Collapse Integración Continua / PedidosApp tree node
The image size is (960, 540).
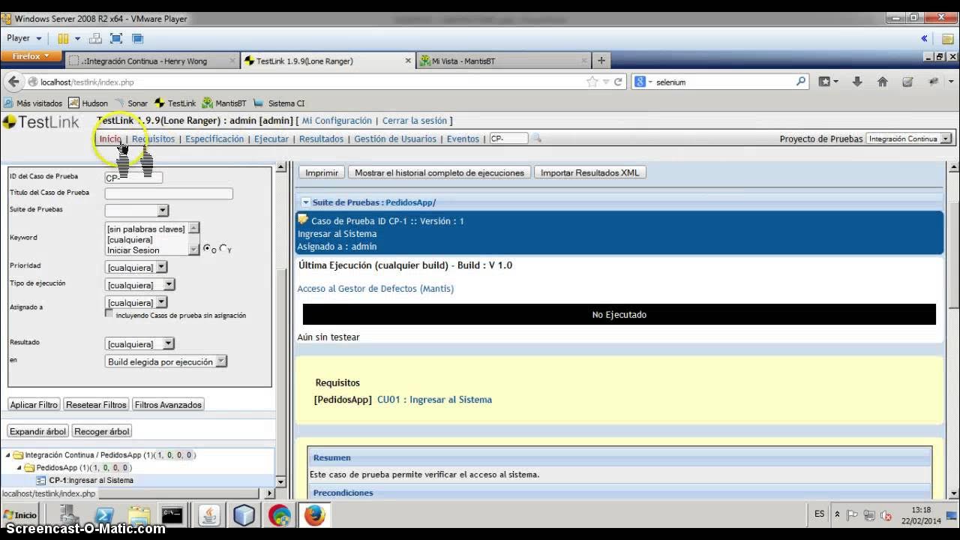click(x=8, y=455)
